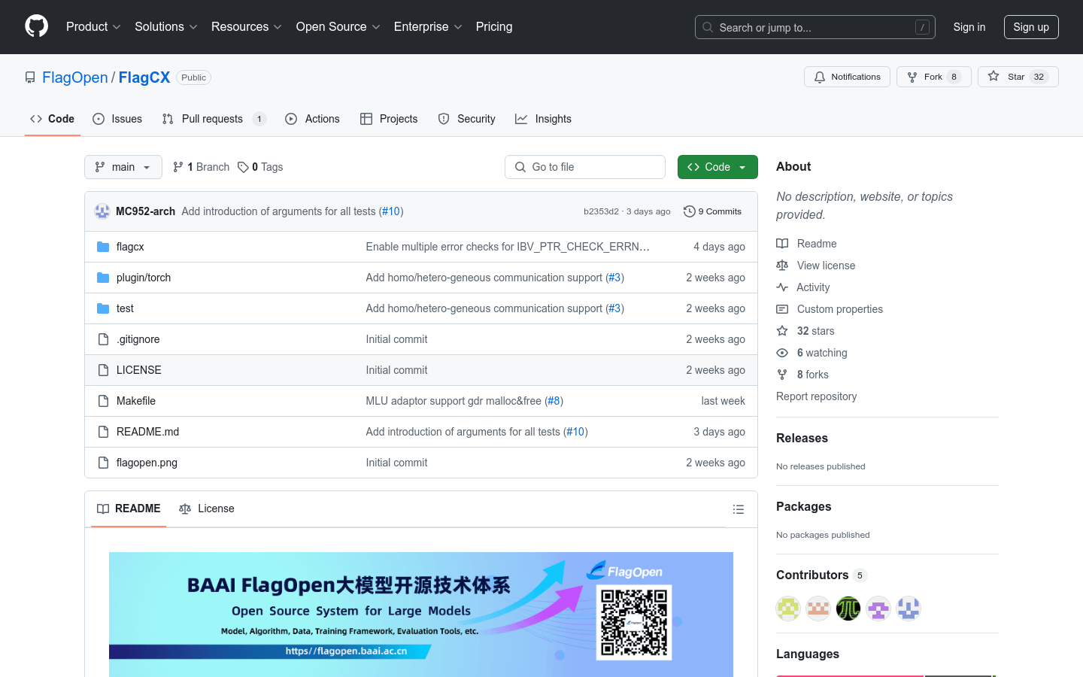The image size is (1083, 677).
Task: Select the README tab
Action: tap(129, 509)
